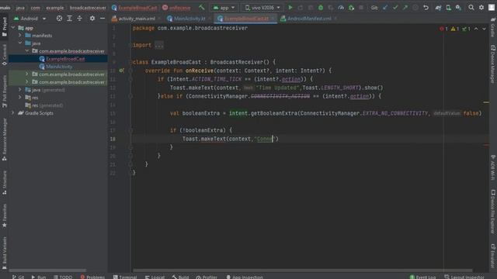497x279 pixels.
Task: Toggle the Structure side panel
Action: click(5, 183)
